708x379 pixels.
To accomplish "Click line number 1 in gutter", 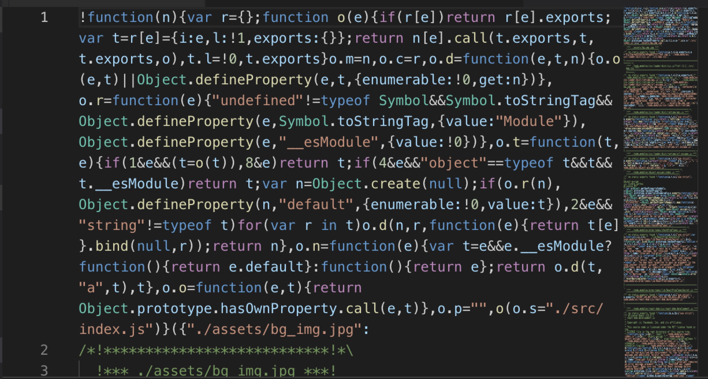I will (44, 18).
